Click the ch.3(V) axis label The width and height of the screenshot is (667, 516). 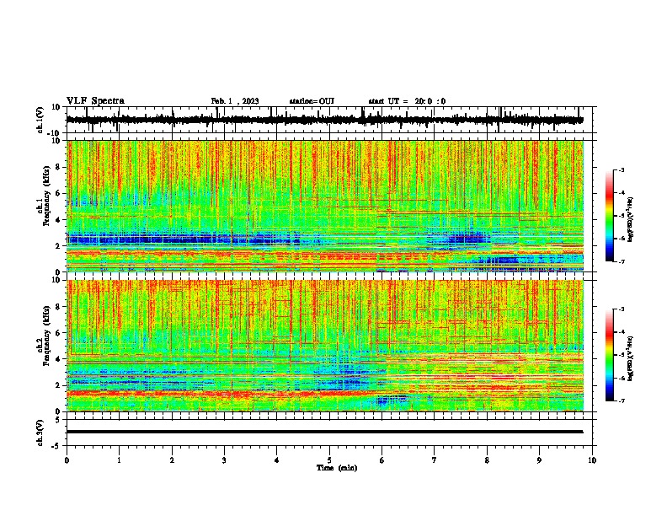pos(40,433)
